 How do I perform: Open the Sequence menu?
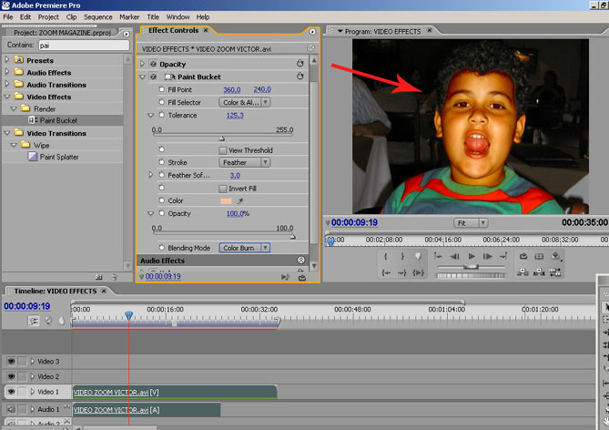(x=97, y=16)
